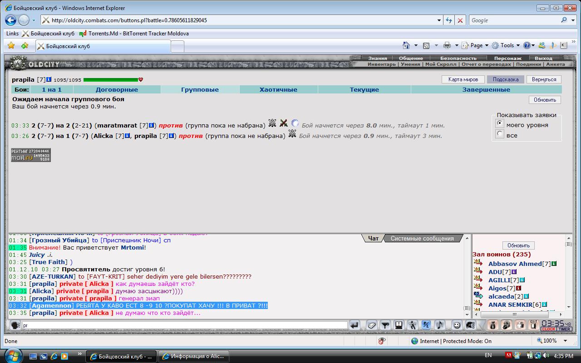This screenshot has height=363, width=581.
Task: Open the search provider dropdown arrow
Action: coord(572,20)
